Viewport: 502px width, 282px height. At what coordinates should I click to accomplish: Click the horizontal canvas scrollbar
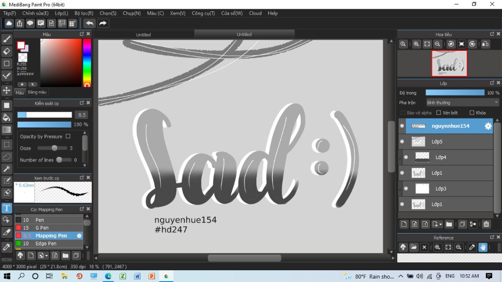point(245,258)
